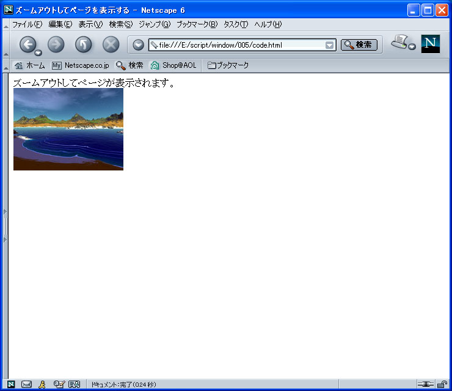Open Mail via the envelope status bar icon

tap(26, 384)
